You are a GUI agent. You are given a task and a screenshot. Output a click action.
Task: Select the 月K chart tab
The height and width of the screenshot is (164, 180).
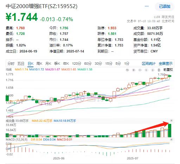tap(48, 64)
